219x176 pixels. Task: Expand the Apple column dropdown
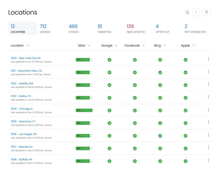(x=194, y=46)
